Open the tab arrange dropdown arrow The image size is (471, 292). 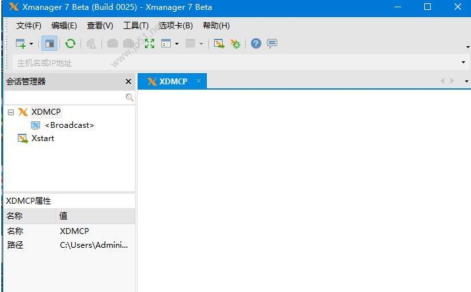[202, 44]
